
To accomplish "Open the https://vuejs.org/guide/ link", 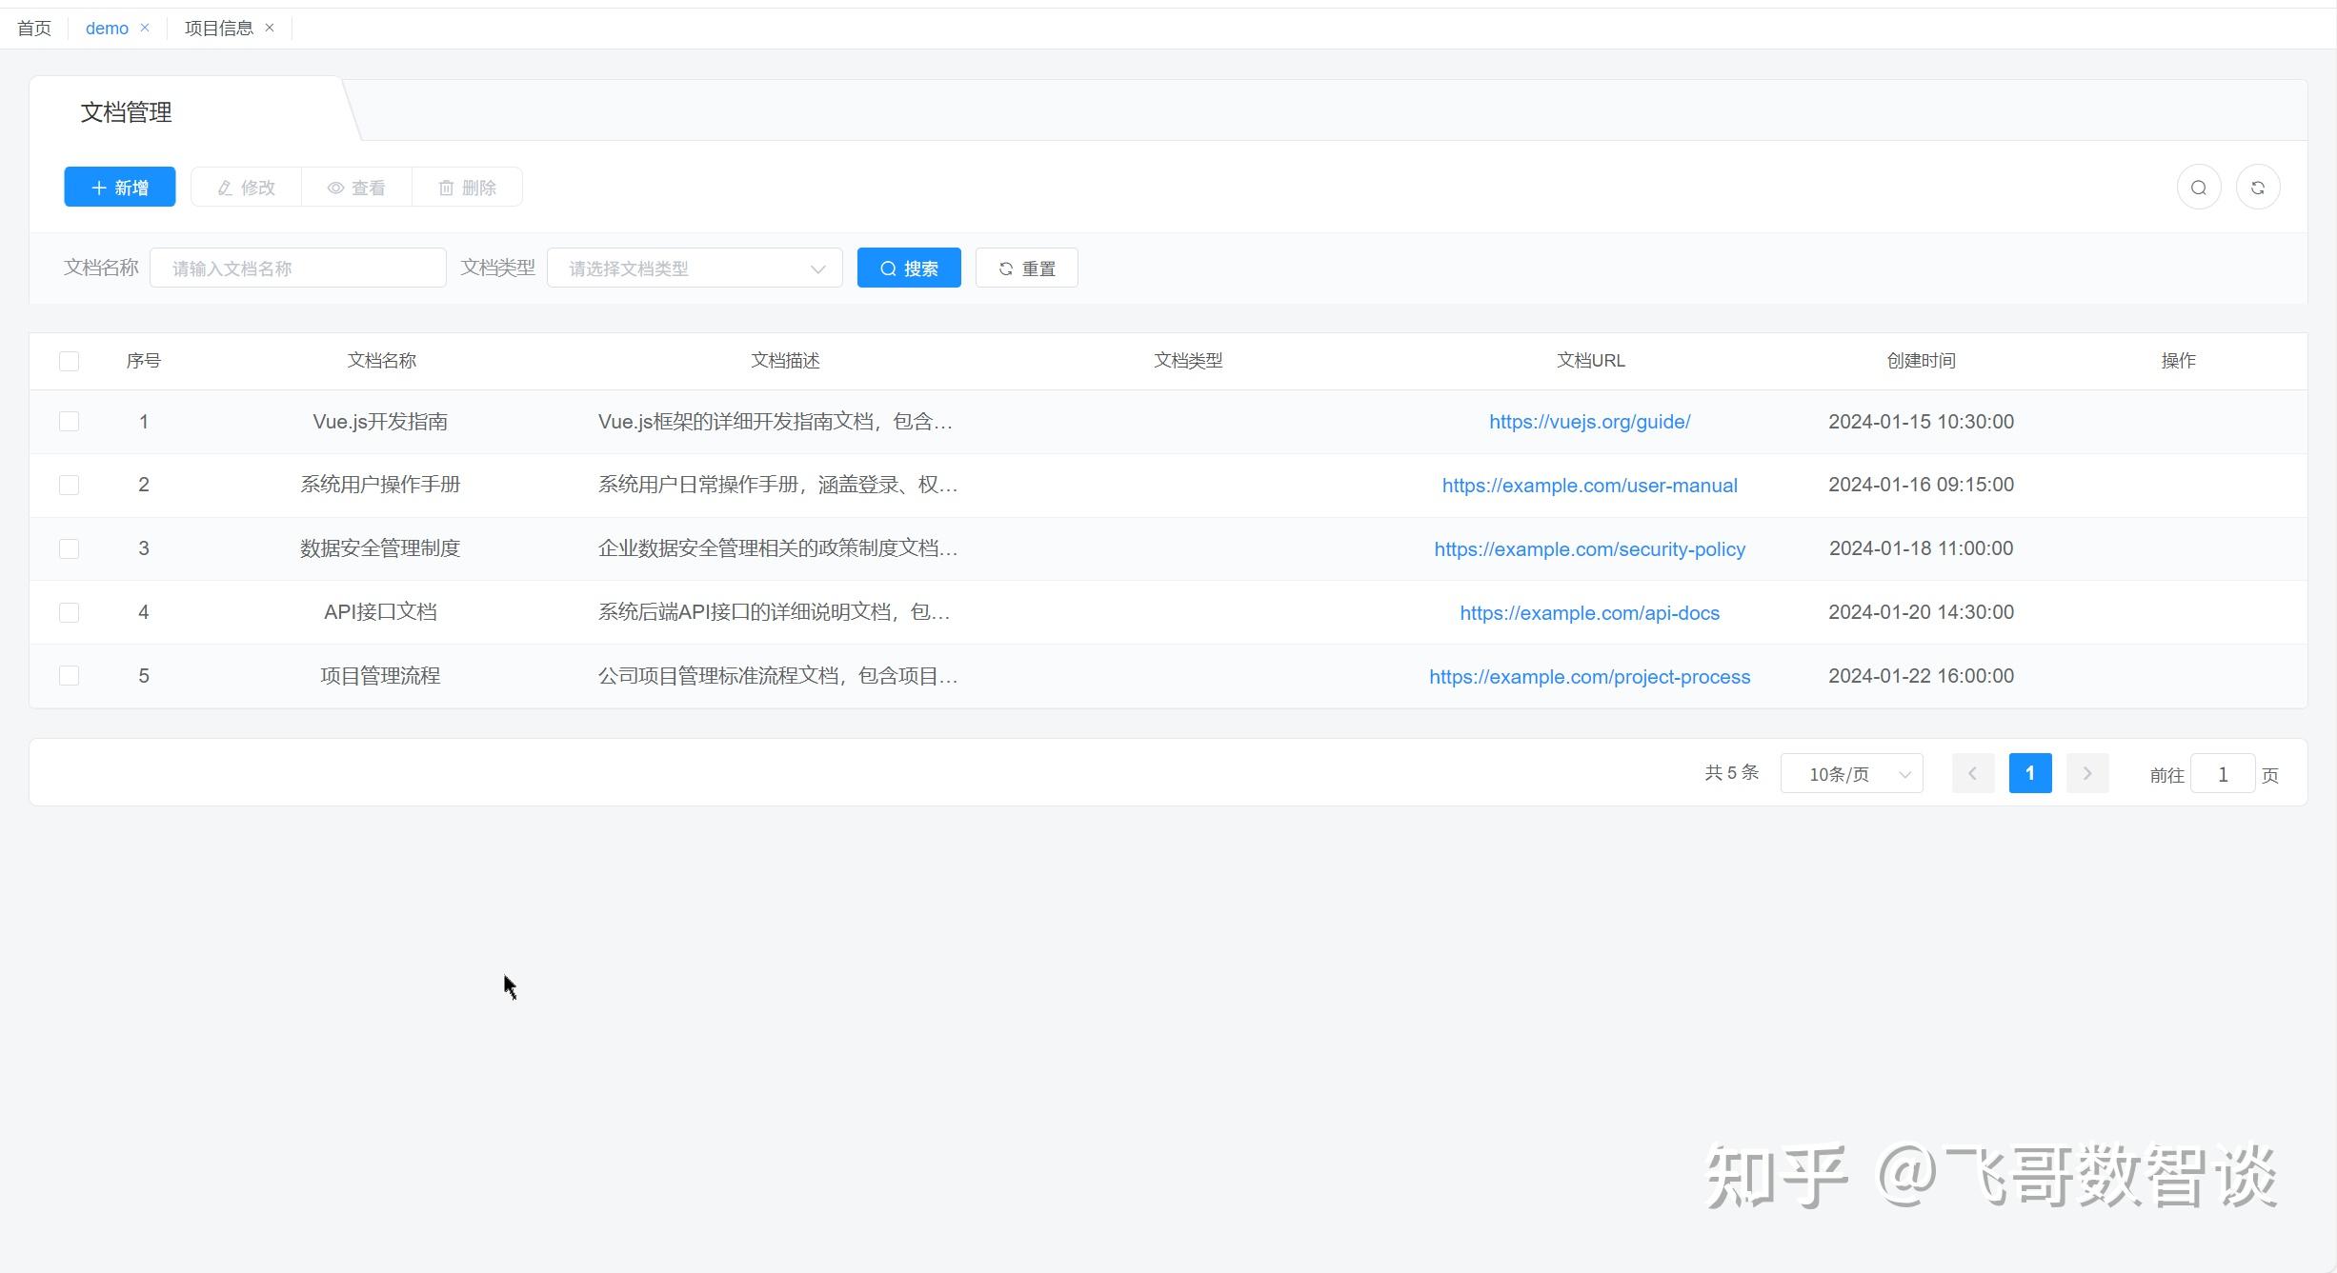I will point(1589,421).
